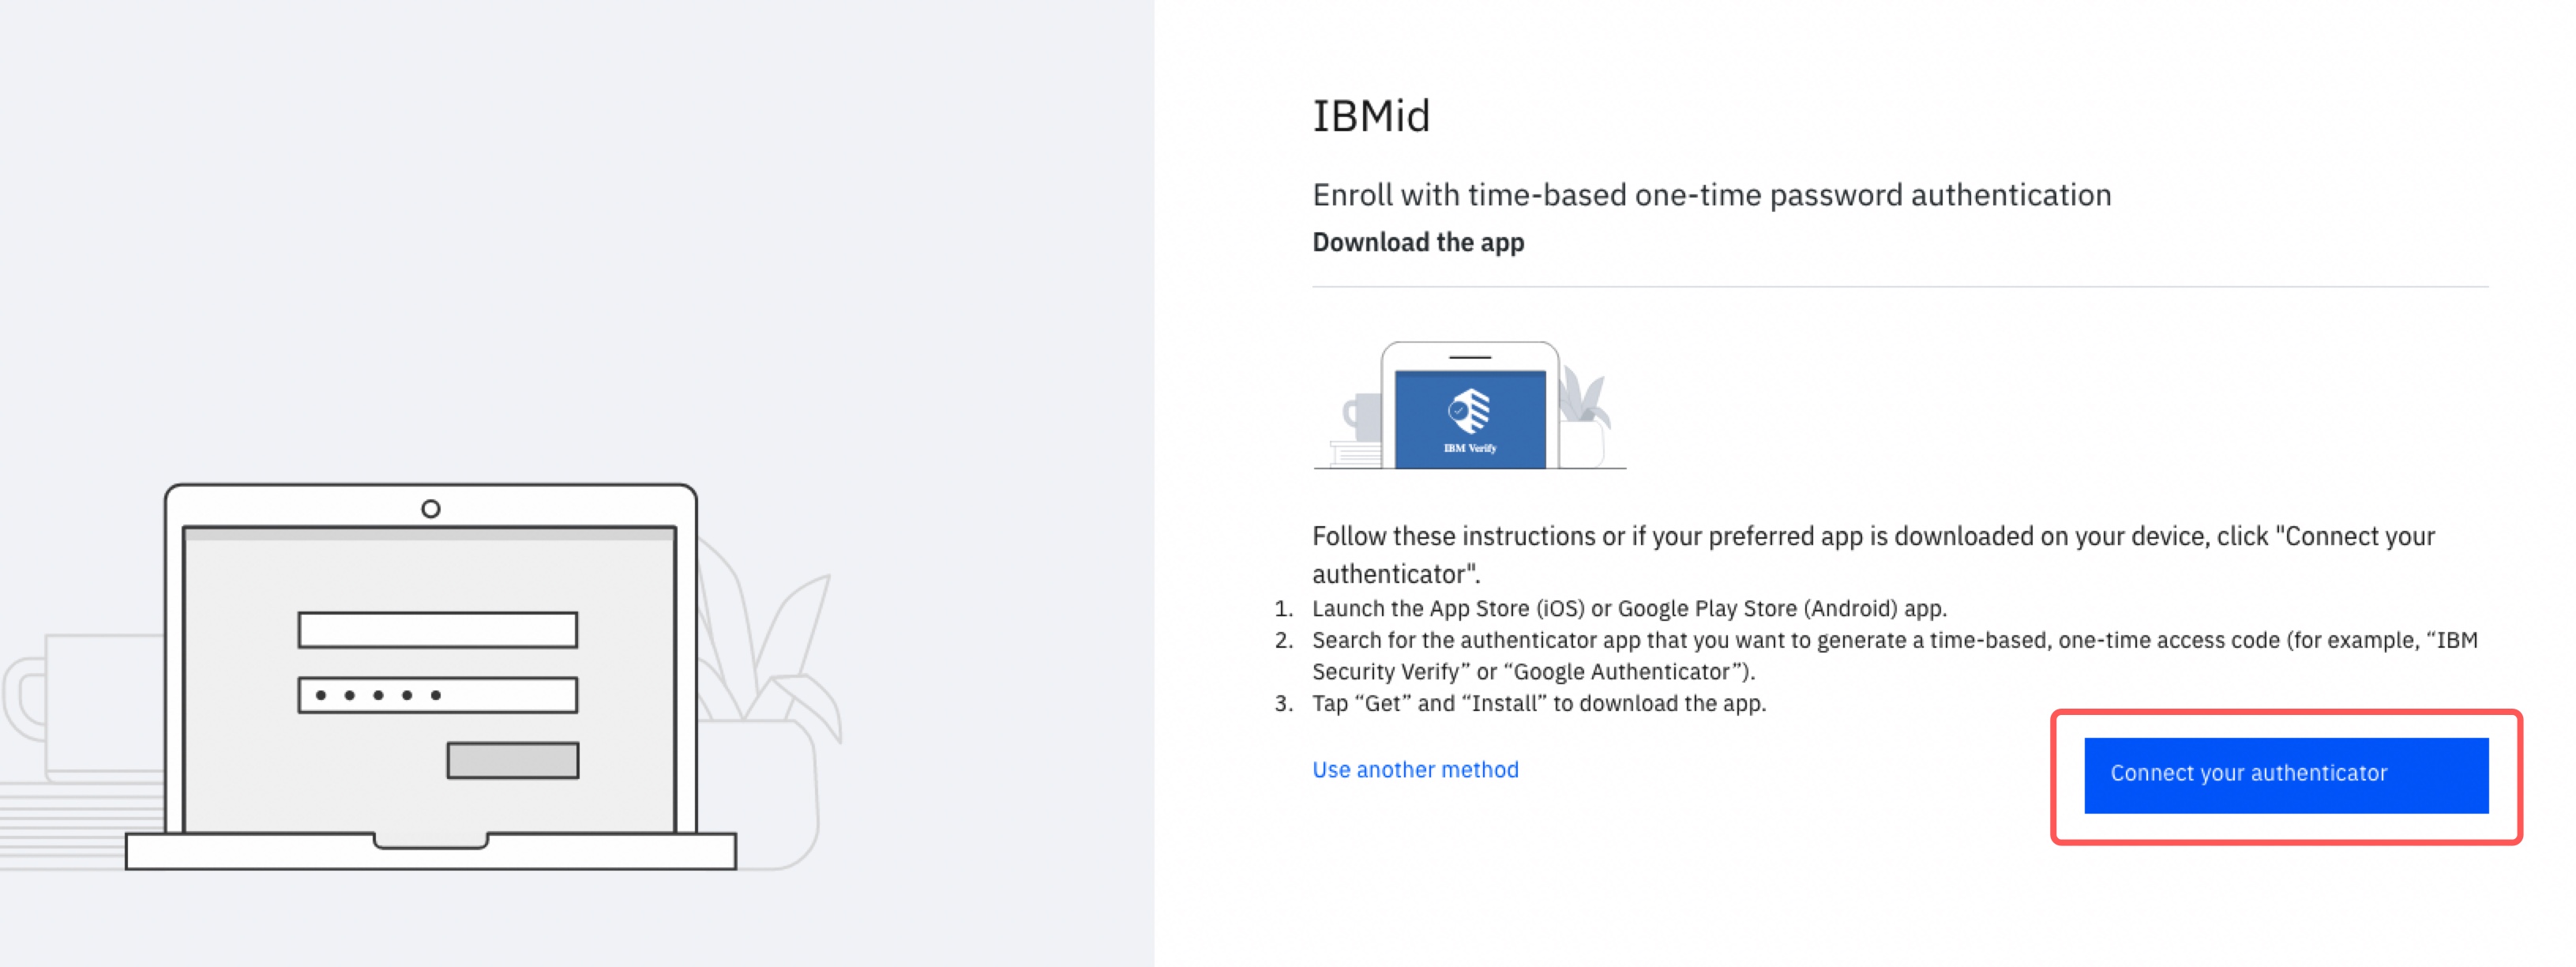
Task: Click the username field in laptop illustration
Action: coord(437,630)
